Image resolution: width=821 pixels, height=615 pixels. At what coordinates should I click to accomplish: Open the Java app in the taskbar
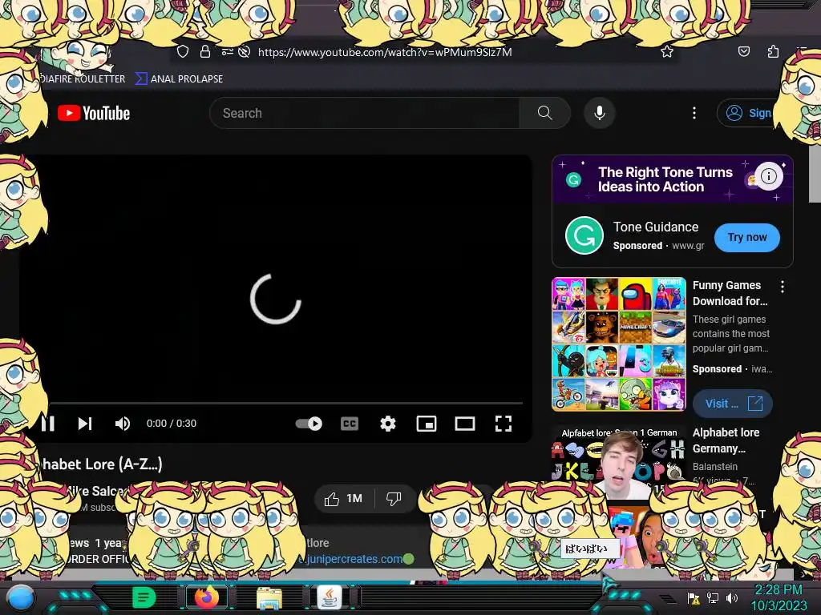330,597
